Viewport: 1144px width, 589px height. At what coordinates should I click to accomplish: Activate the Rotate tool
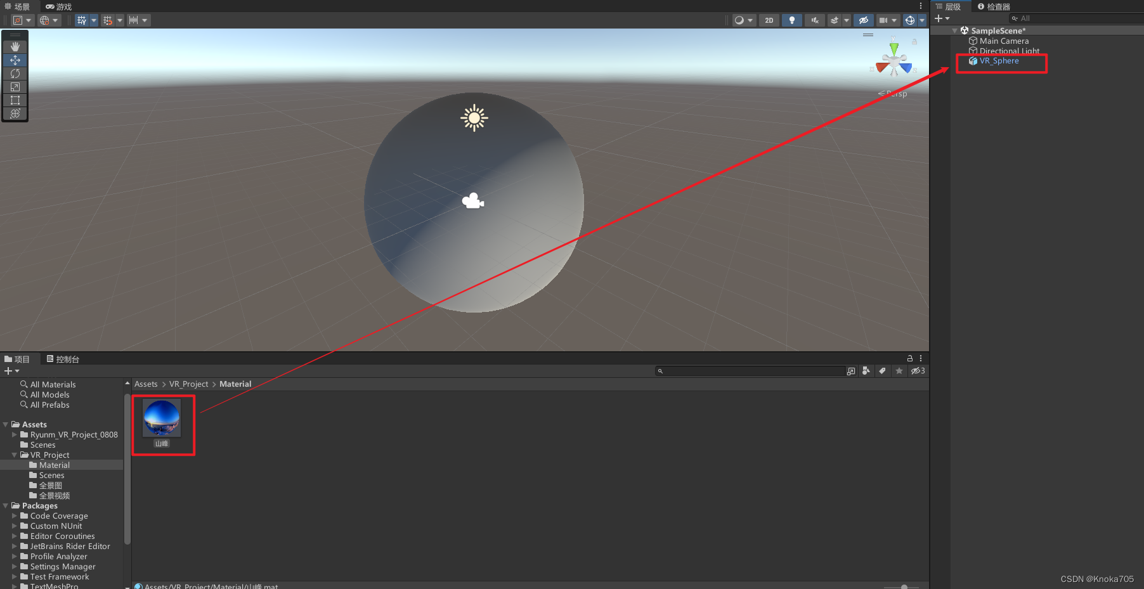click(x=15, y=74)
